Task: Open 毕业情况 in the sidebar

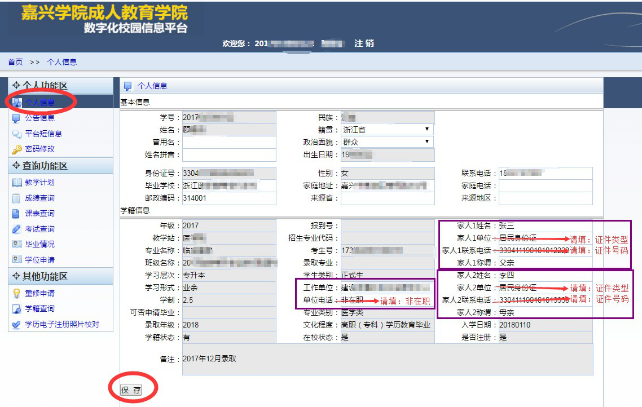Action: pos(39,245)
